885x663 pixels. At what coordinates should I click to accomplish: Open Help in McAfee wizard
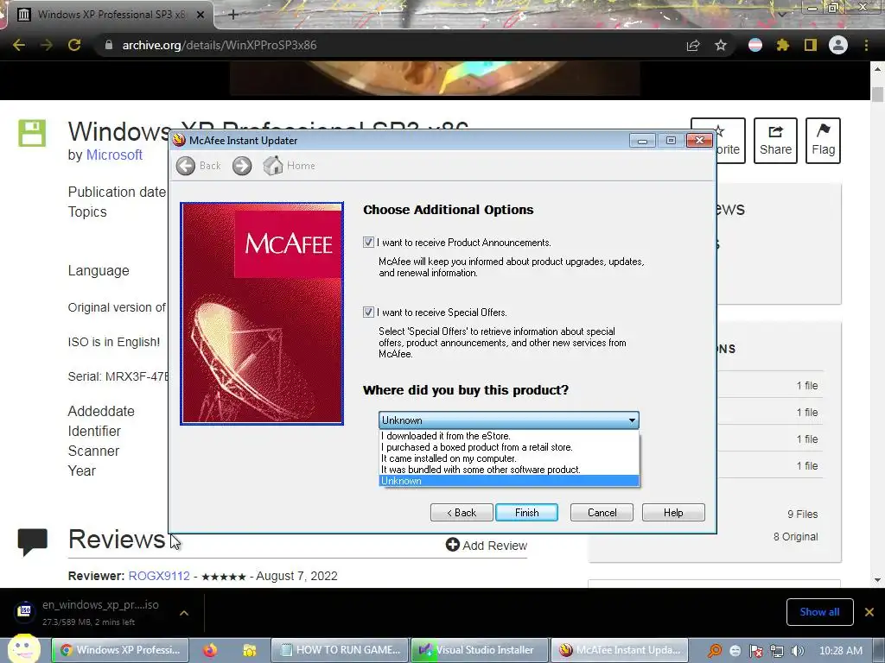pyautogui.click(x=673, y=513)
